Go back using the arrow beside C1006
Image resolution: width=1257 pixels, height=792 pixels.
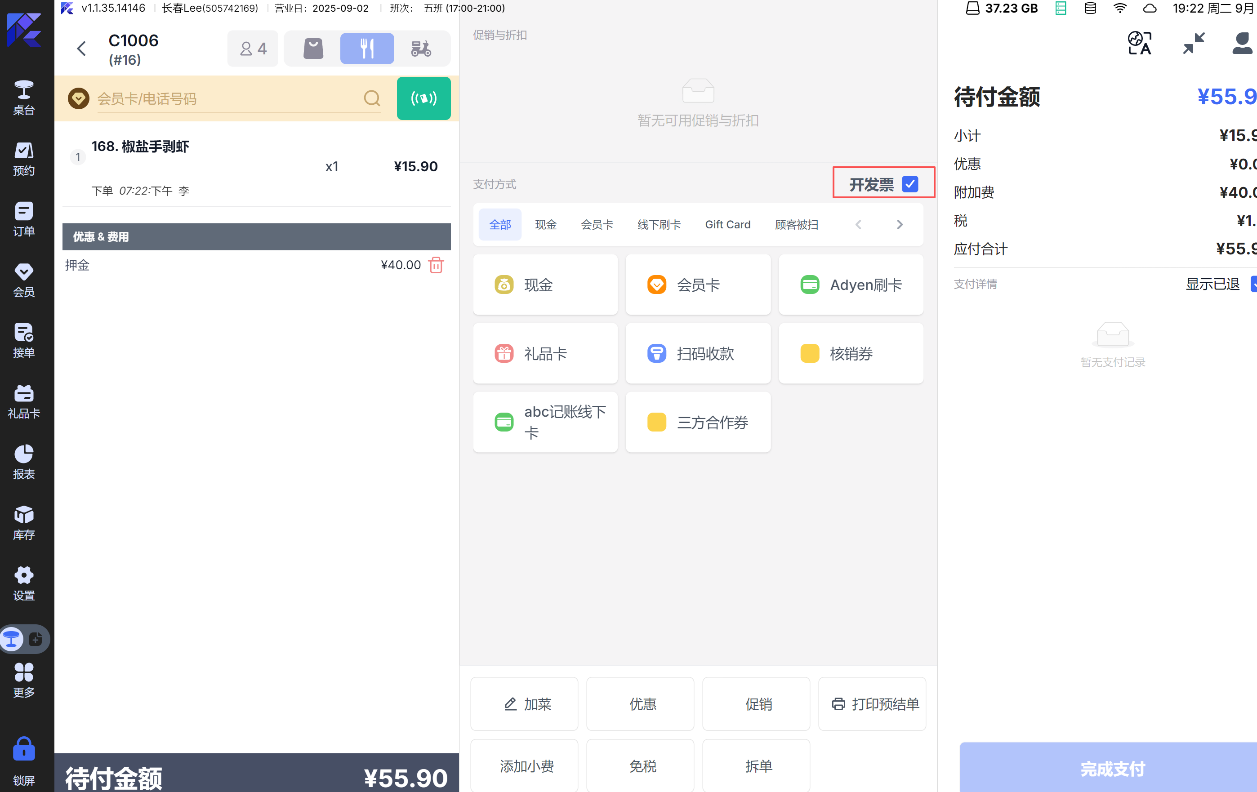(81, 49)
